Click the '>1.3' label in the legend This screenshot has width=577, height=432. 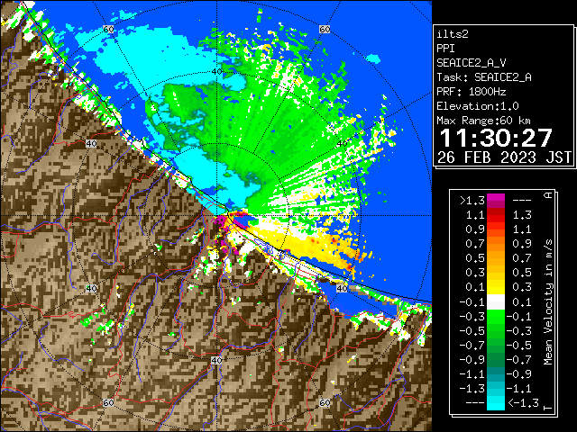pos(472,201)
